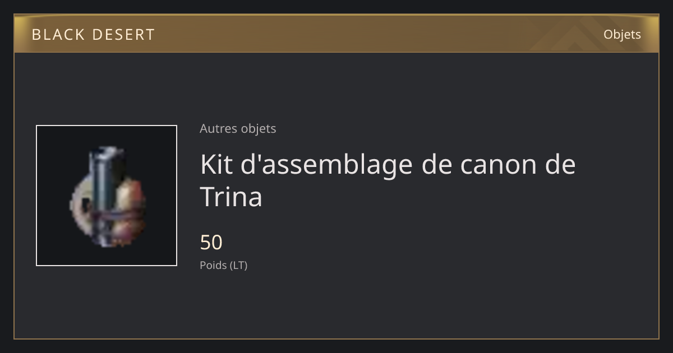
Task: Click the rope binding on the item icon
Action: point(112,220)
